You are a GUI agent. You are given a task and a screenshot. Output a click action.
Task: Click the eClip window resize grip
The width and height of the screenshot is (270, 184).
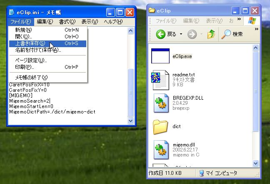point(257,175)
